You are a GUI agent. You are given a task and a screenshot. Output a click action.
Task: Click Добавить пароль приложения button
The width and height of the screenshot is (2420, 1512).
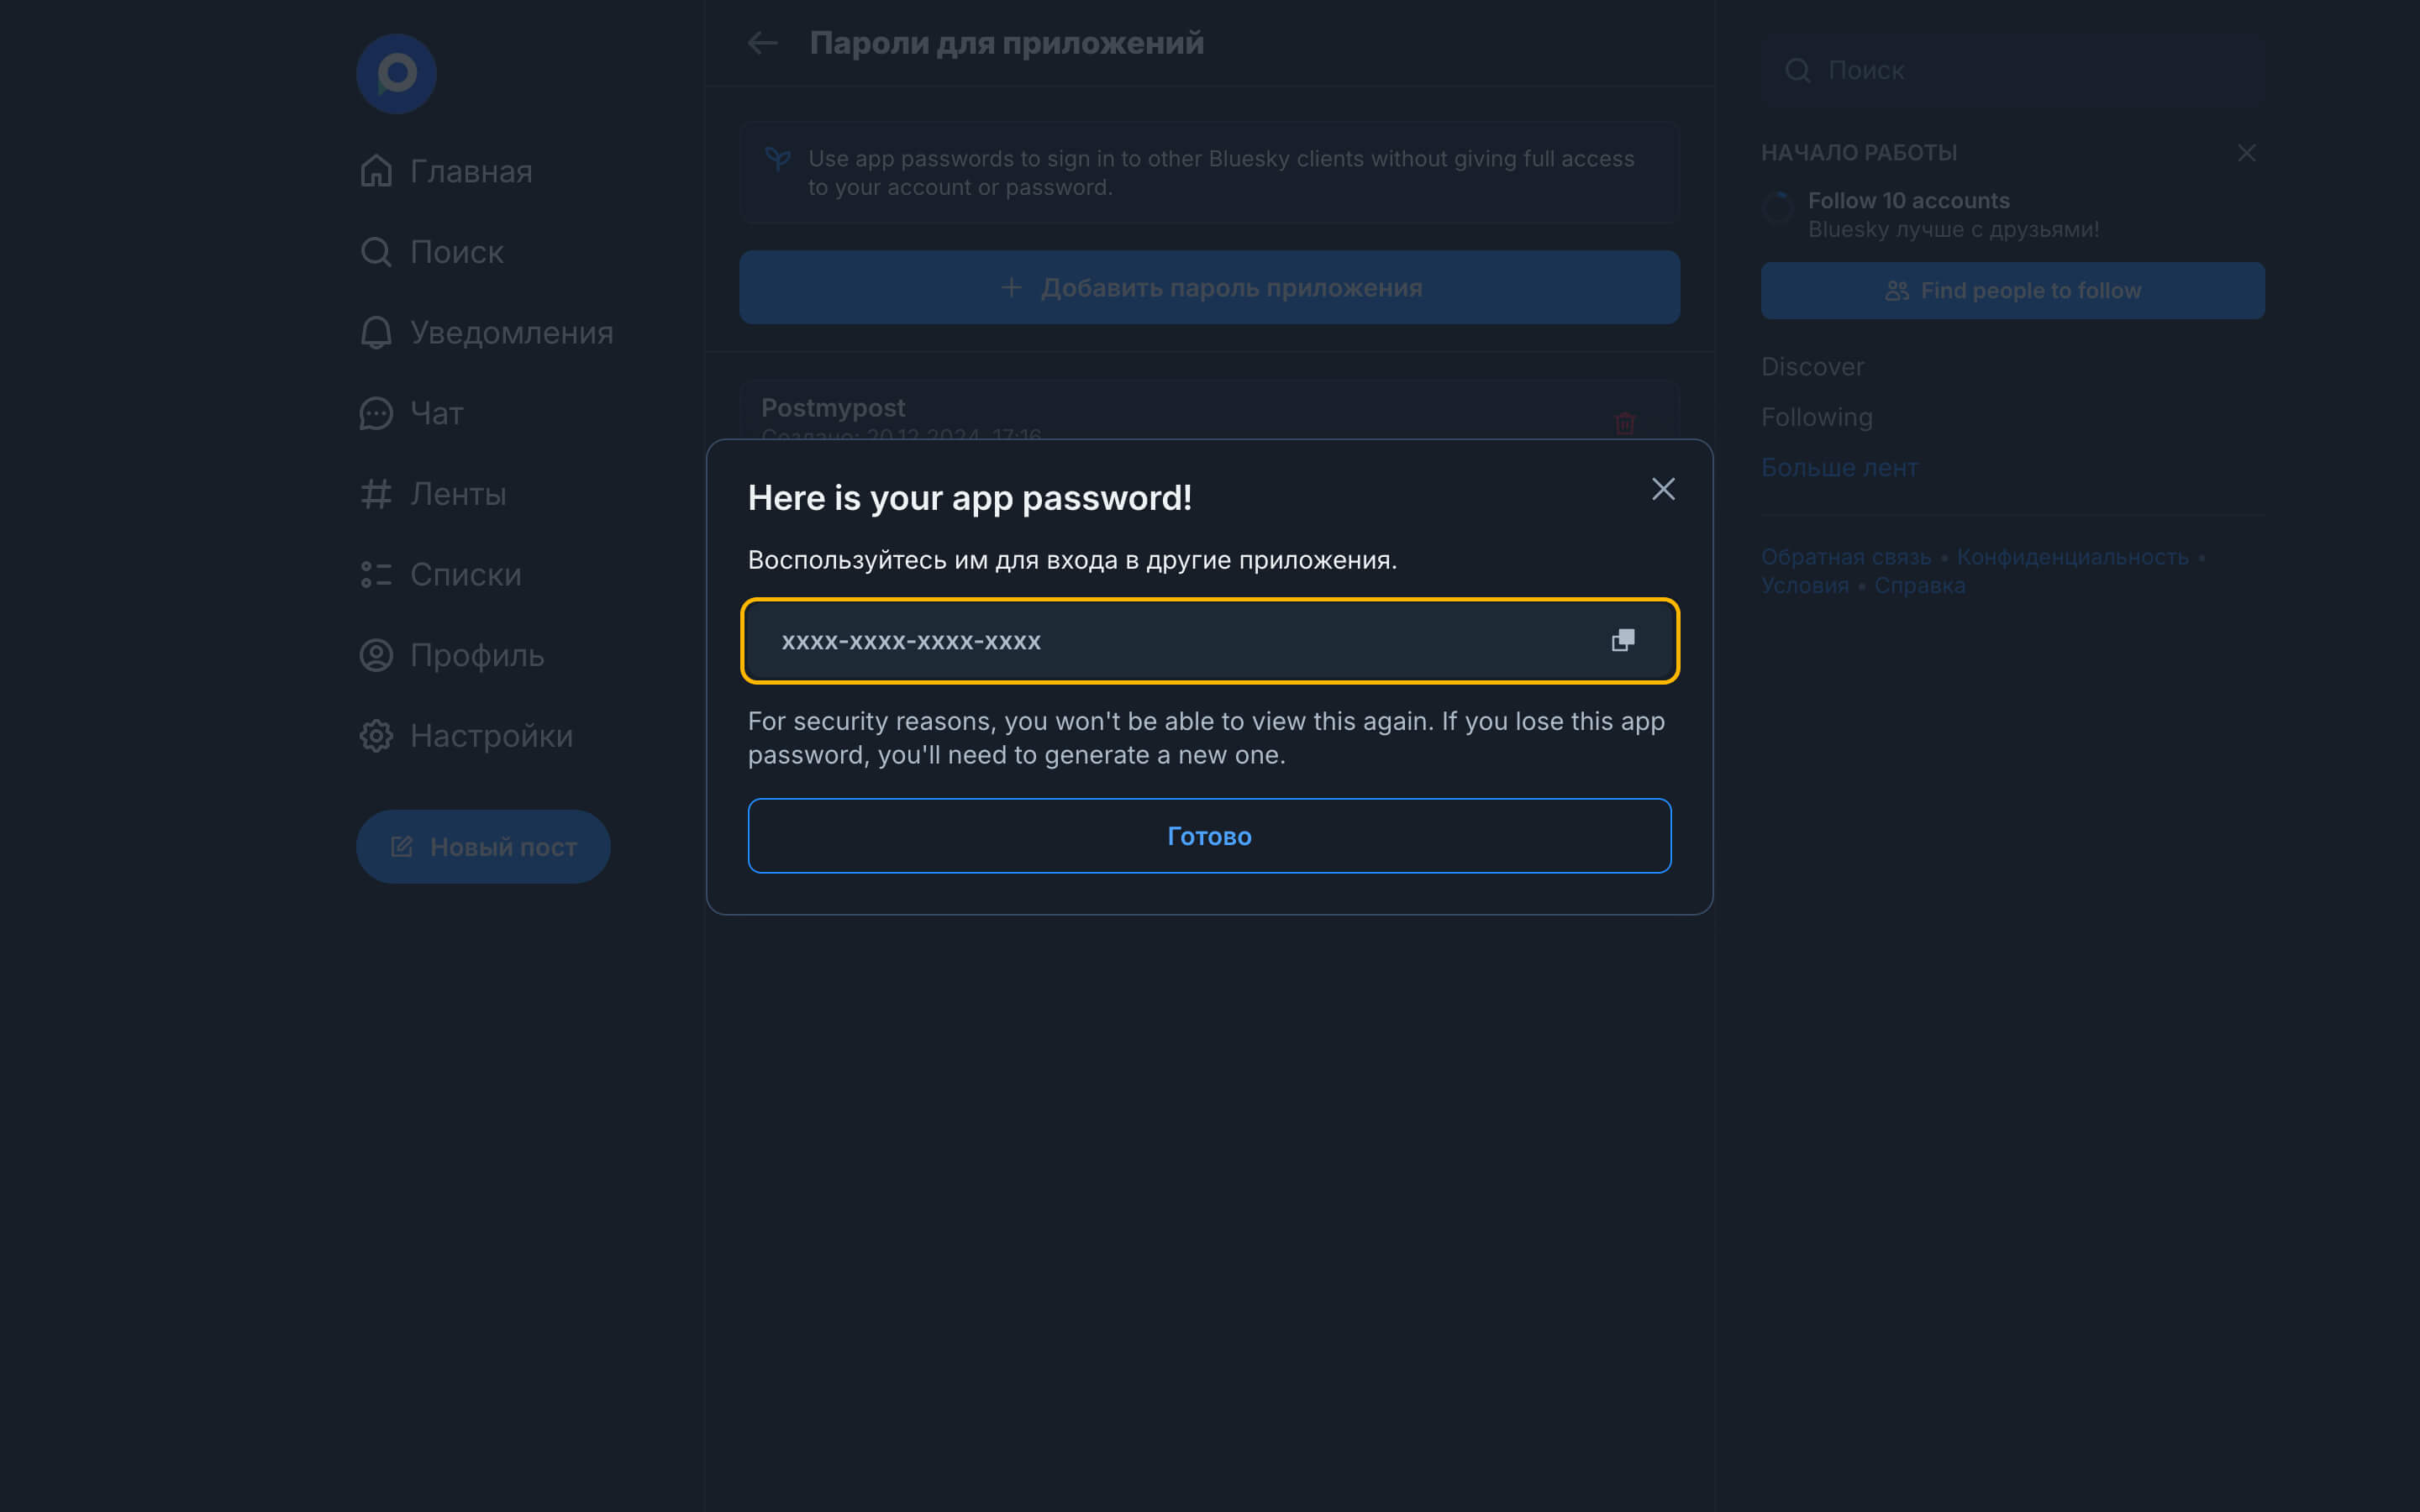[x=1209, y=287]
